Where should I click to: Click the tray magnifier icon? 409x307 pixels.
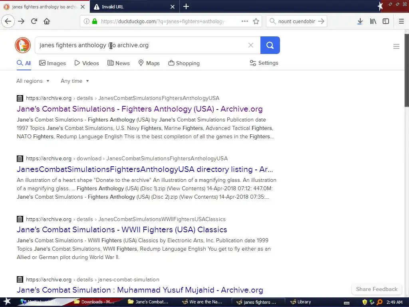(379, 302)
